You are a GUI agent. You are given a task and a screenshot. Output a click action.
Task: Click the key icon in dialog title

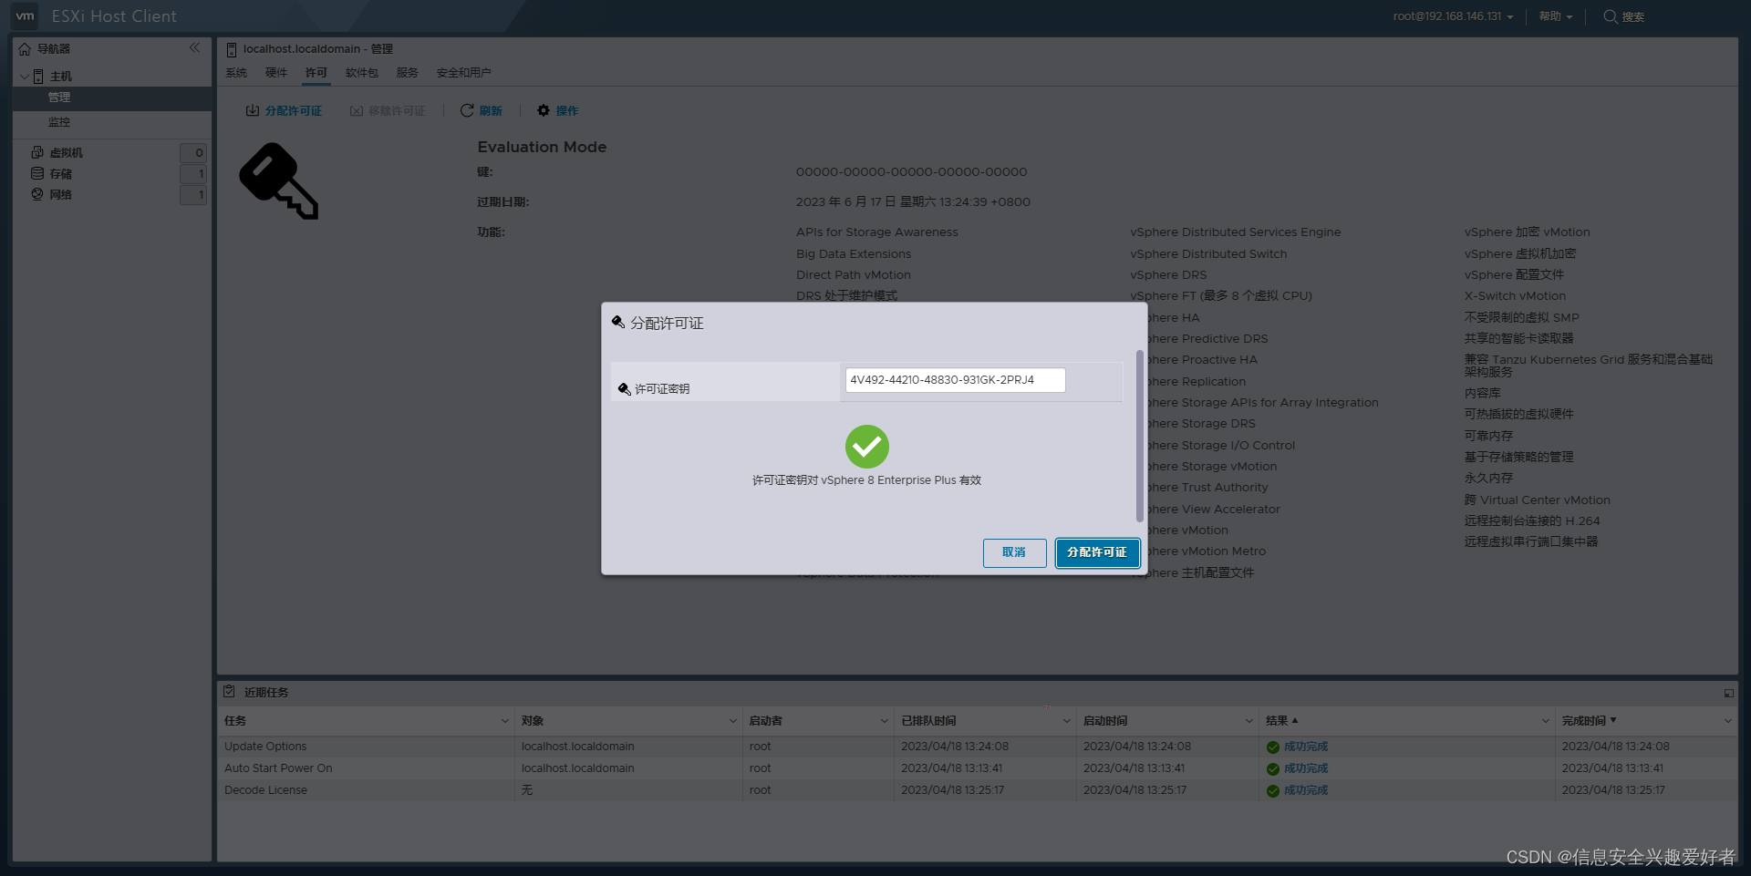pyautogui.click(x=618, y=322)
